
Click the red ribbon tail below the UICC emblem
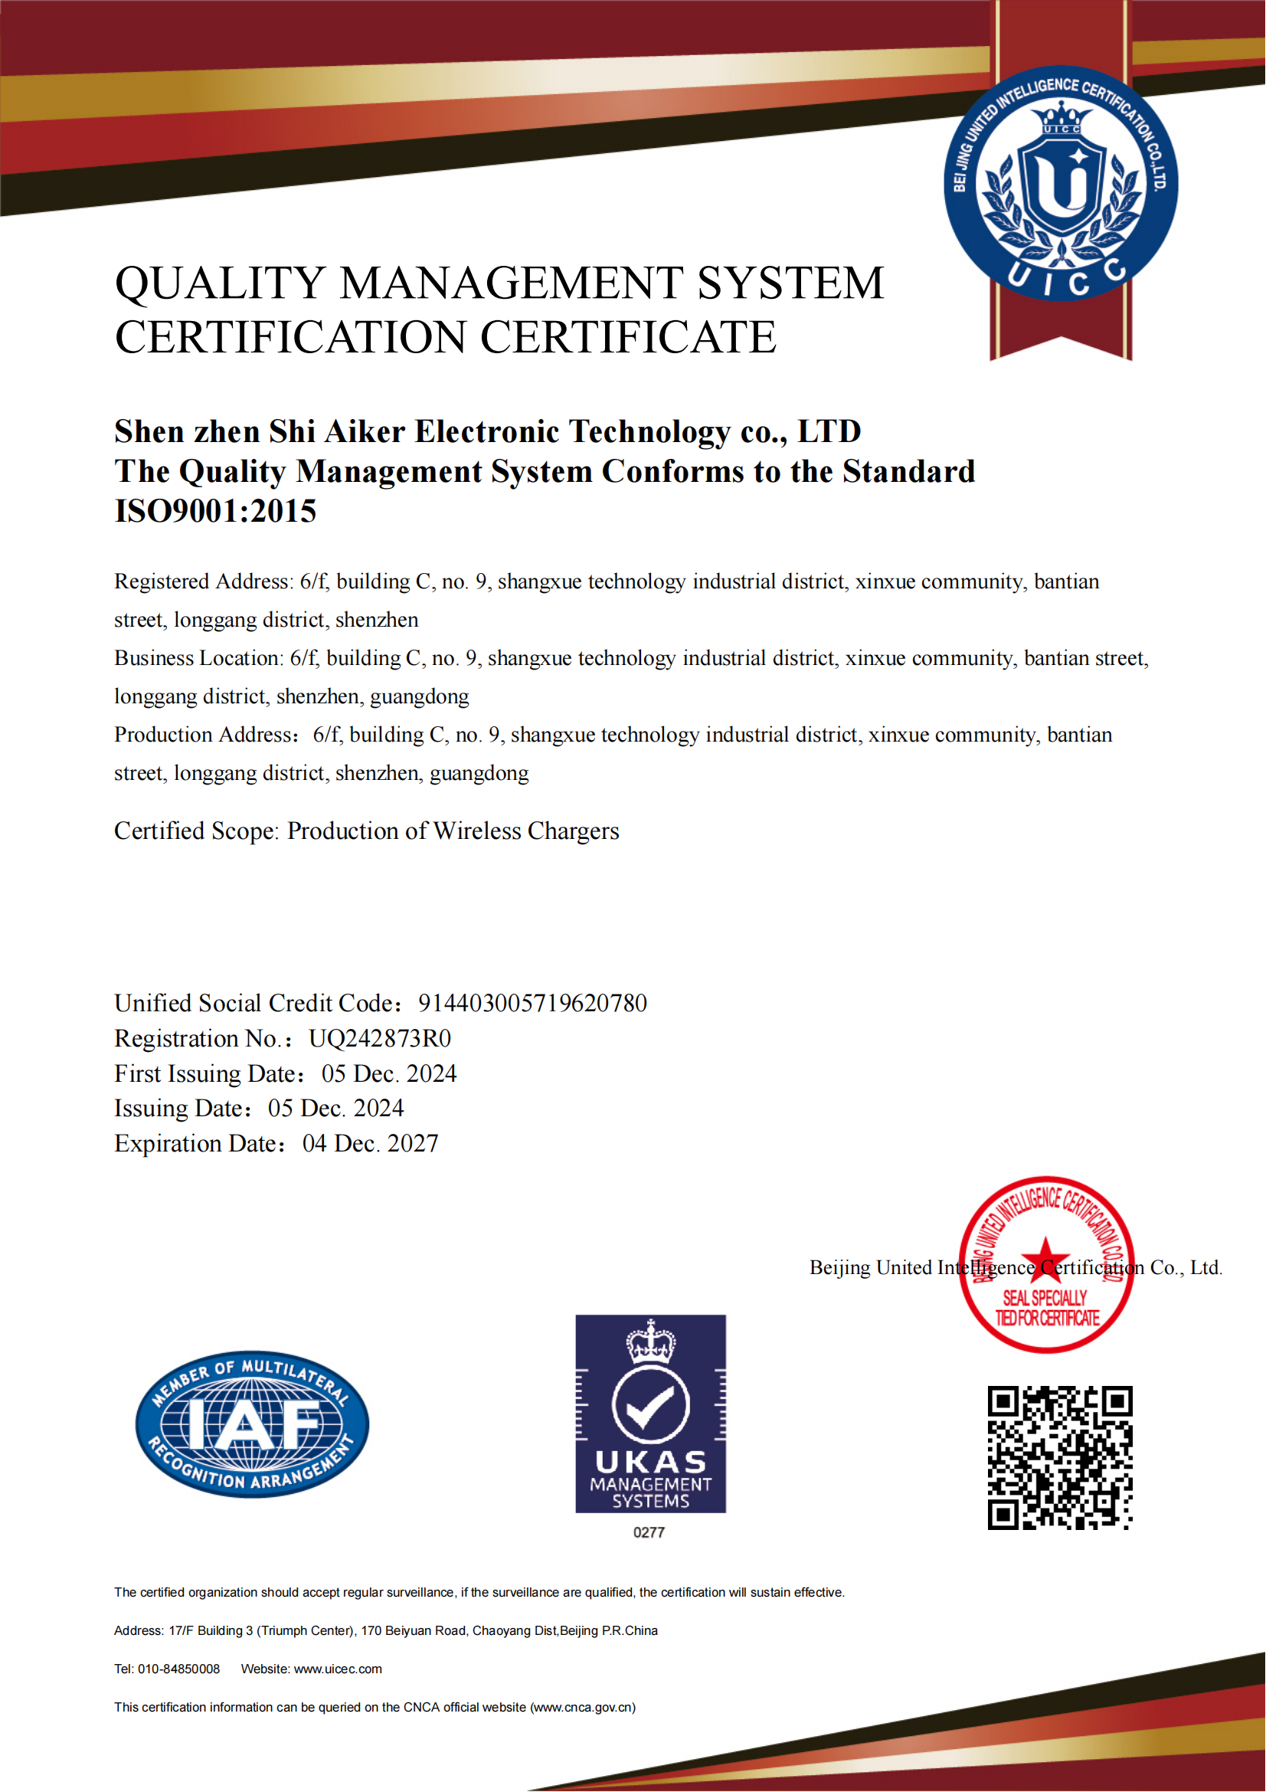point(1061,328)
